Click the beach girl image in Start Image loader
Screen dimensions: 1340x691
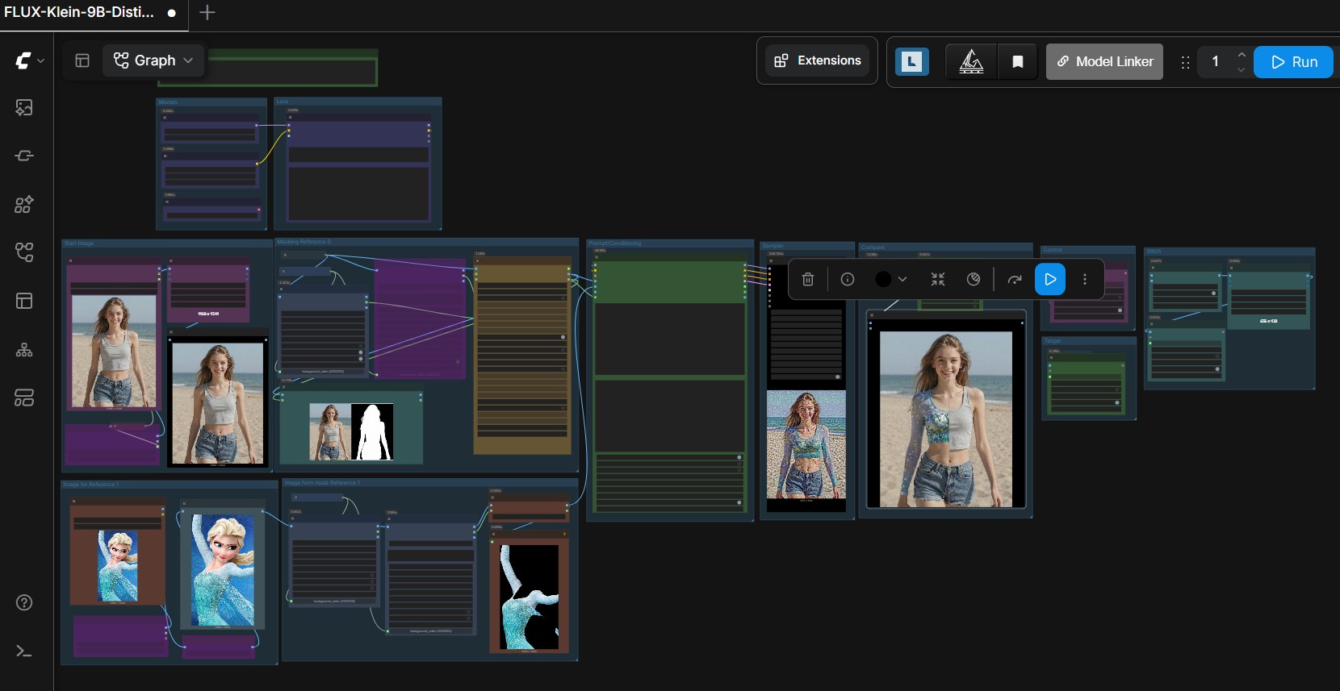tap(114, 351)
